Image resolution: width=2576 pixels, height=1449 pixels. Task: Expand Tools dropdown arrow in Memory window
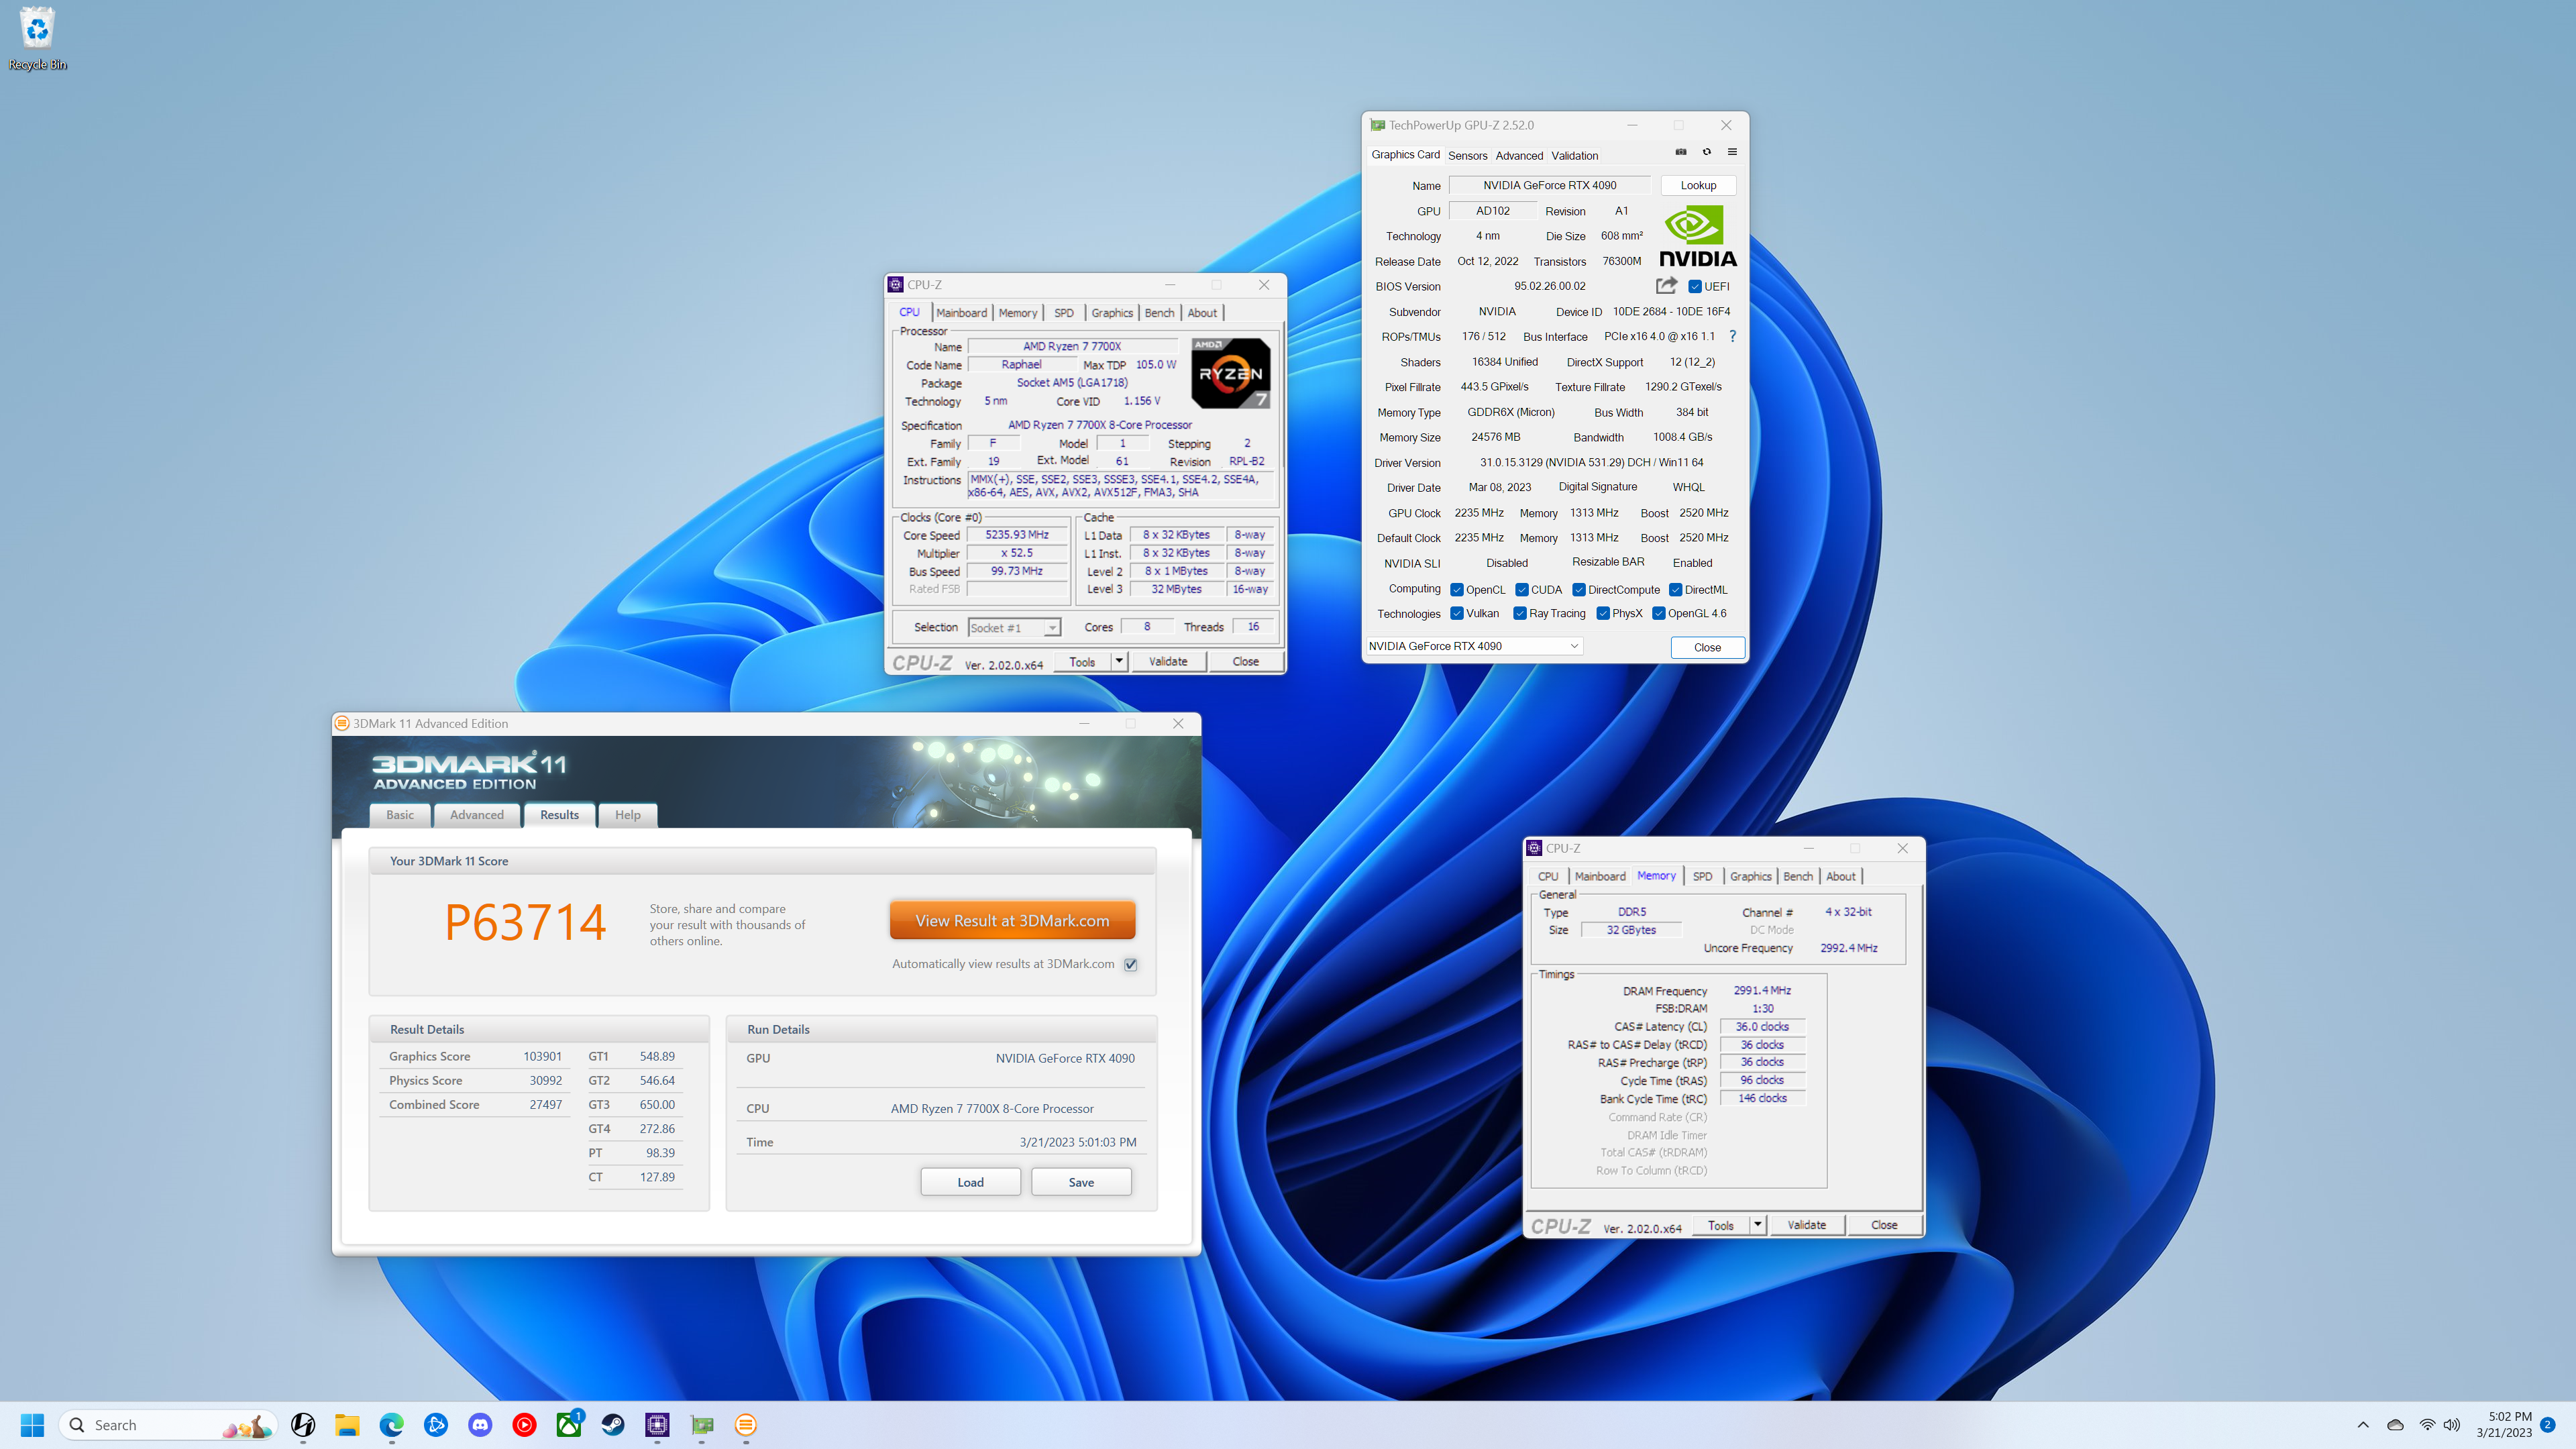click(x=1757, y=1224)
